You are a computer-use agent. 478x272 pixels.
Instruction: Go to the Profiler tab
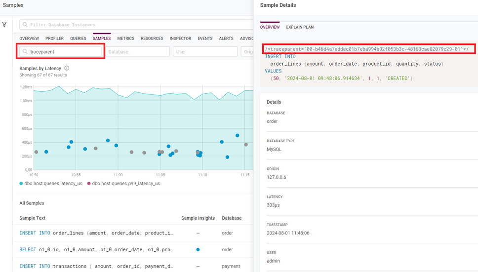coord(54,38)
